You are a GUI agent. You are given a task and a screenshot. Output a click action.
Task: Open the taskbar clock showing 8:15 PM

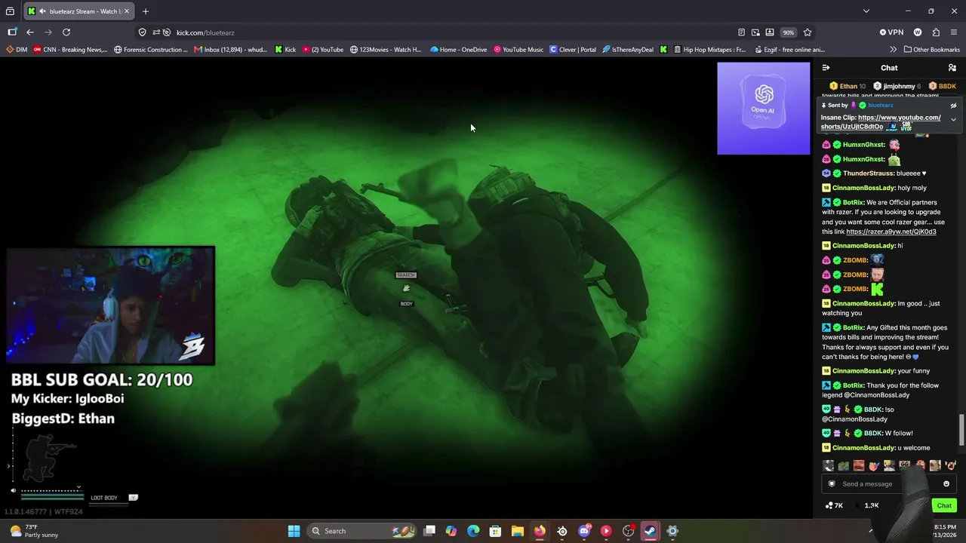tap(945, 531)
